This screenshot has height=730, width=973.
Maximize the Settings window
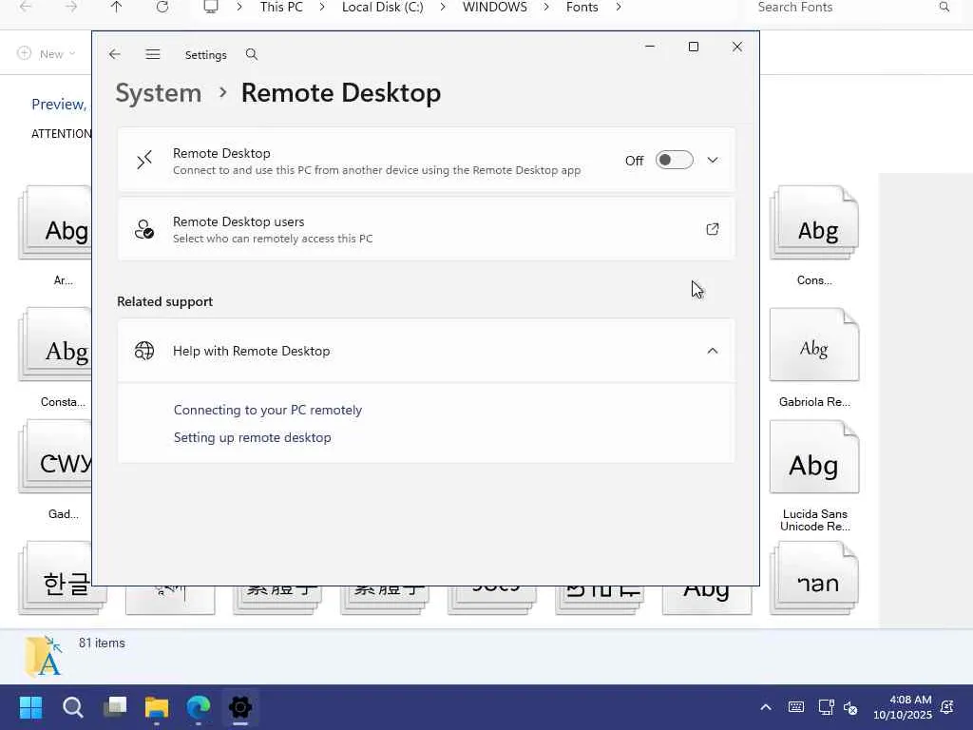coord(693,47)
